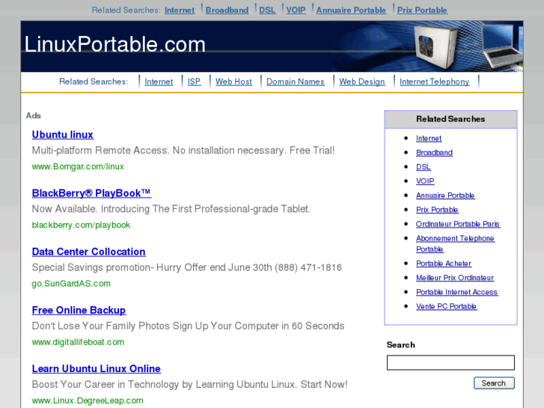544x408 pixels.
Task: Click DSL in sidebar list
Action: click(x=424, y=167)
